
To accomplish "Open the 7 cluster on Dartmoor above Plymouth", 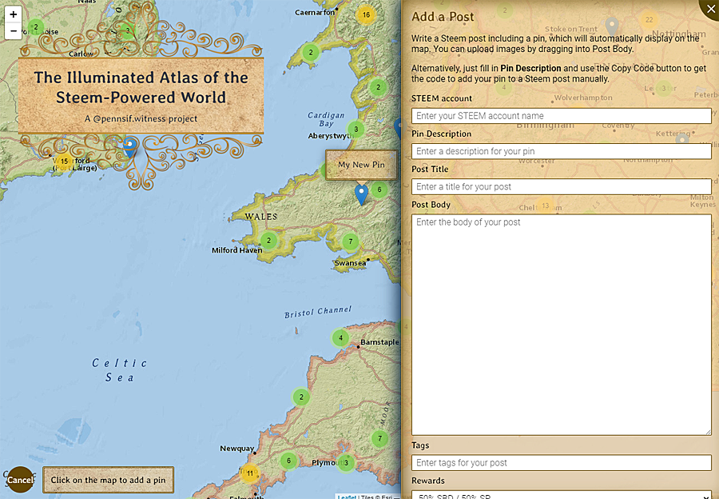I will tap(379, 438).
